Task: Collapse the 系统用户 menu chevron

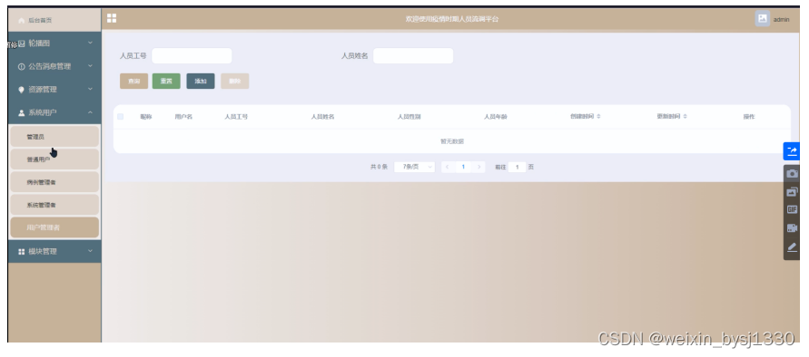Action: point(90,111)
